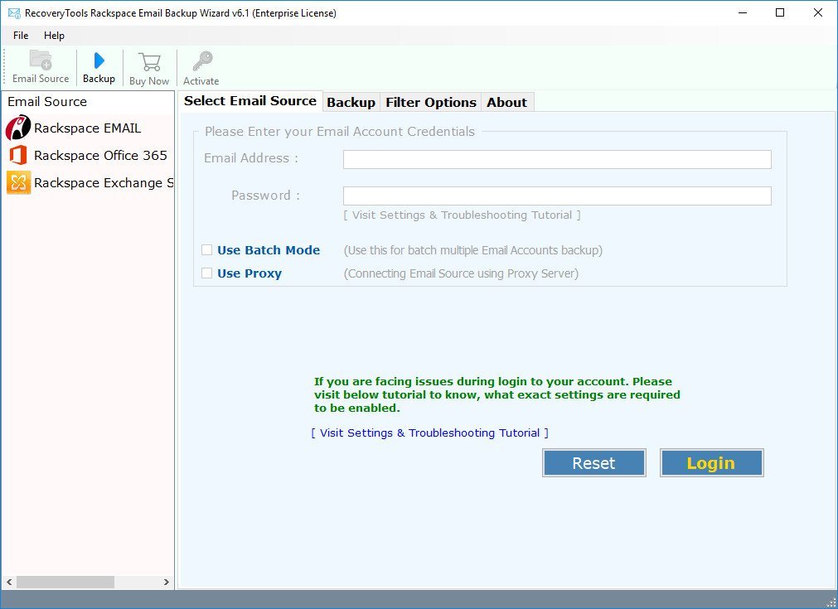Open the Help menu
This screenshot has height=609, width=838.
click(54, 36)
